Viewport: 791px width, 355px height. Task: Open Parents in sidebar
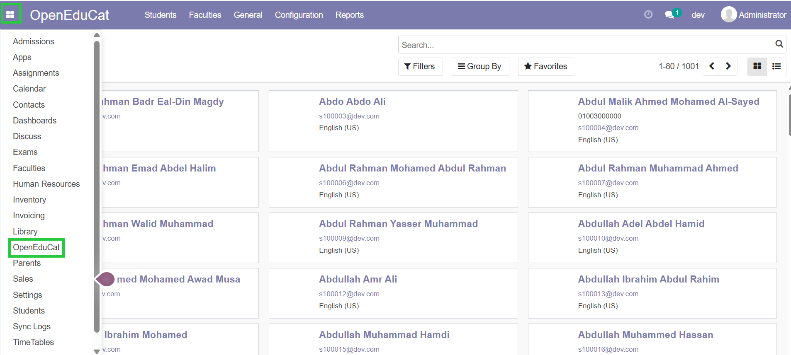point(27,263)
